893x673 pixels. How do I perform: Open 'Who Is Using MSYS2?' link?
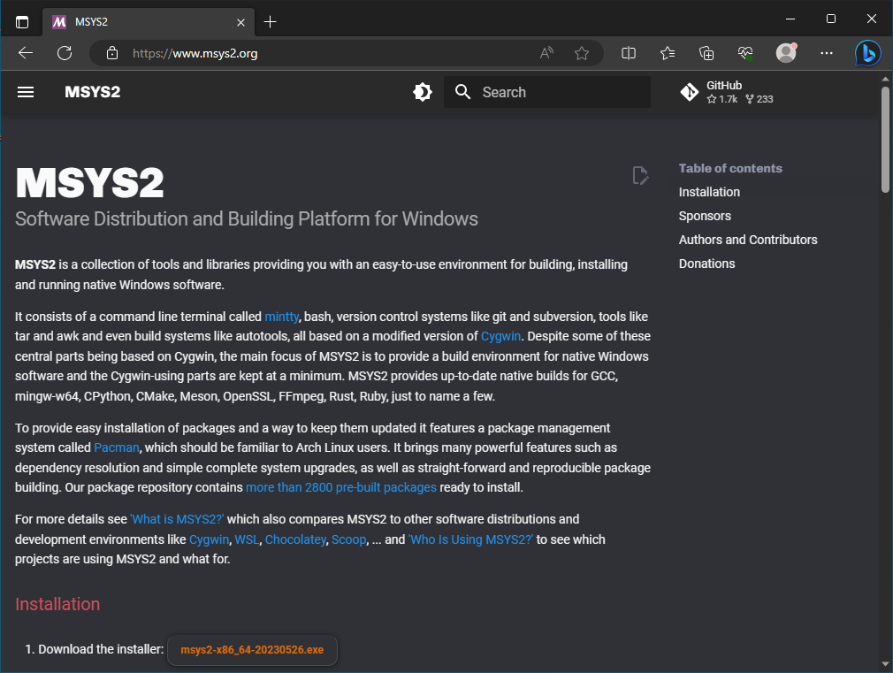click(470, 539)
